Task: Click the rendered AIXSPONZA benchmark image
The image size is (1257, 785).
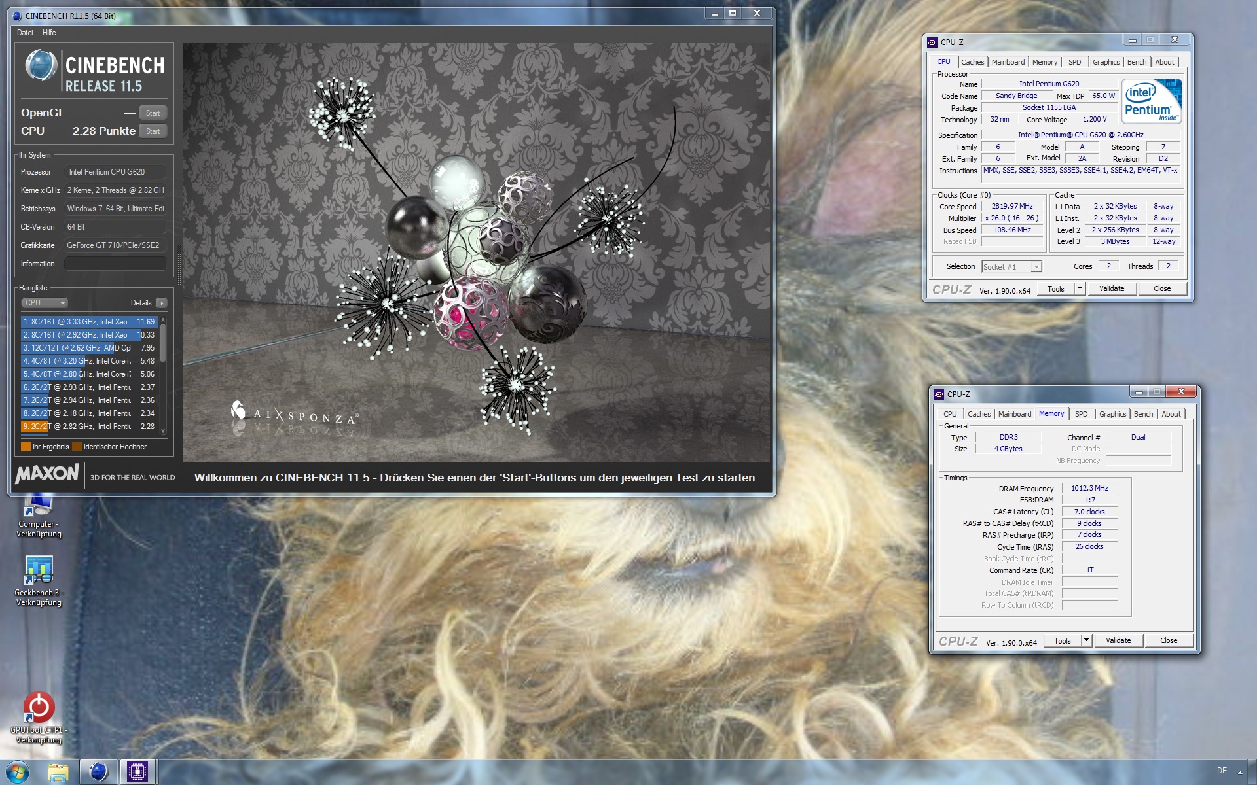Action: (x=477, y=253)
